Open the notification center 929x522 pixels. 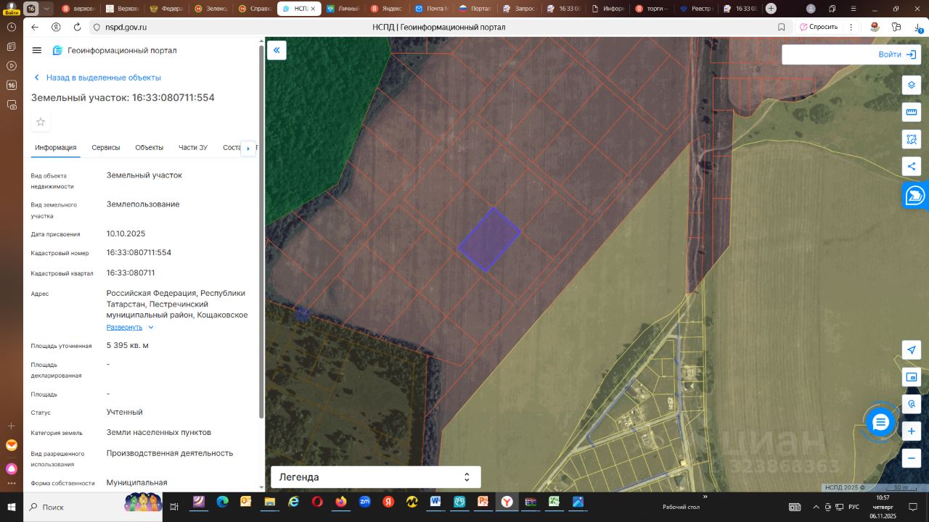tap(912, 507)
